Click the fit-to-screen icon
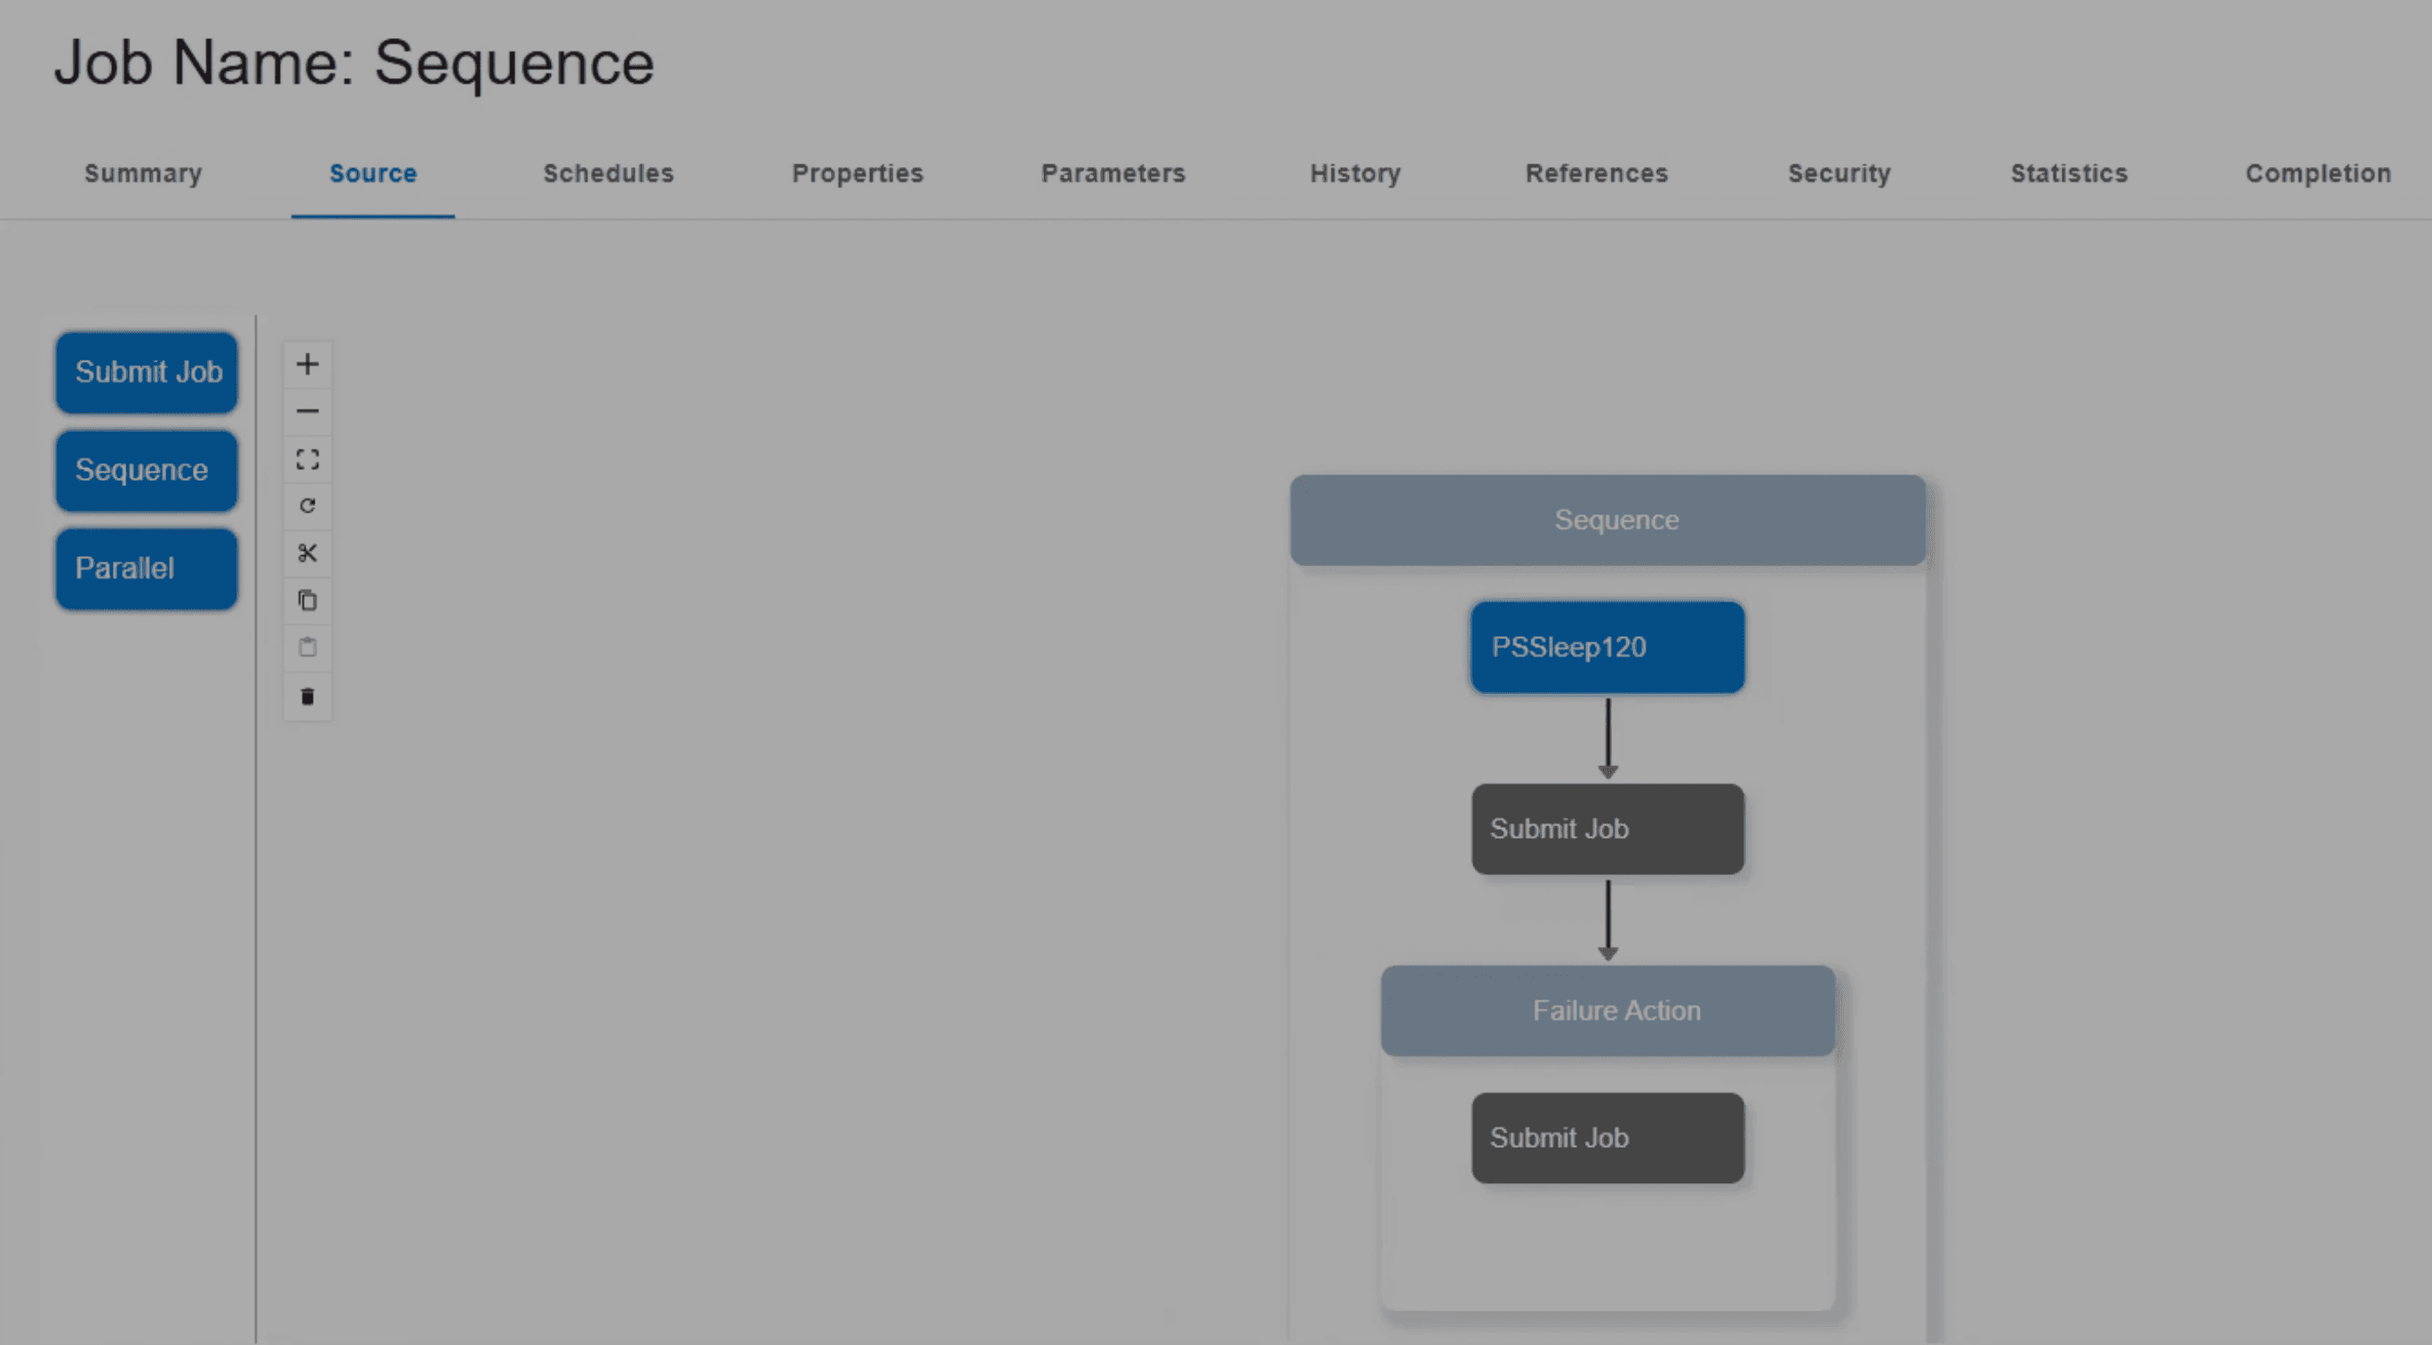 tap(307, 459)
